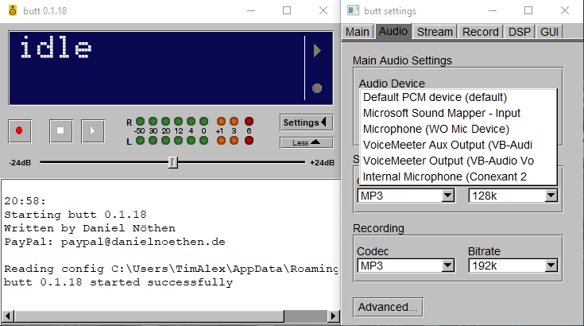584x326 pixels.
Task: Click the stop button with white square
Action: 60,130
